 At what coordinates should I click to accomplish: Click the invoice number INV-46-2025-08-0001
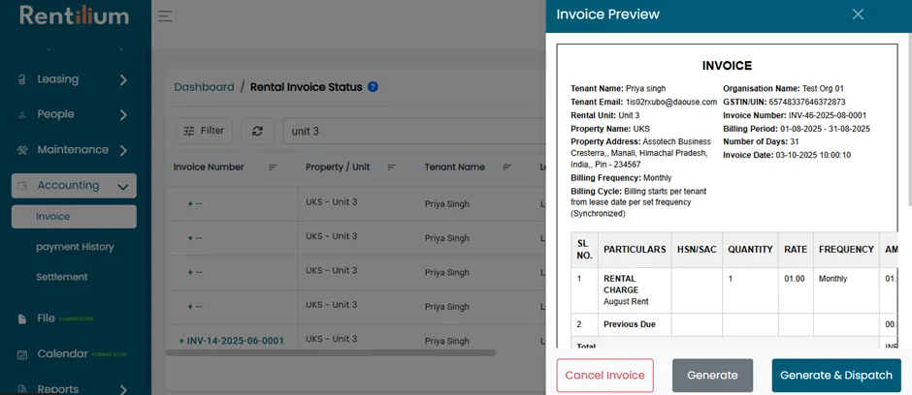click(x=828, y=115)
